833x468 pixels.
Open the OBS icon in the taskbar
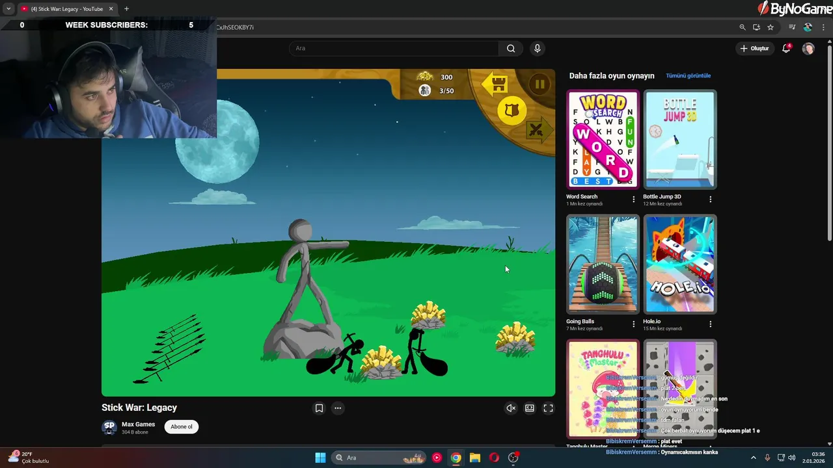pyautogui.click(x=513, y=458)
